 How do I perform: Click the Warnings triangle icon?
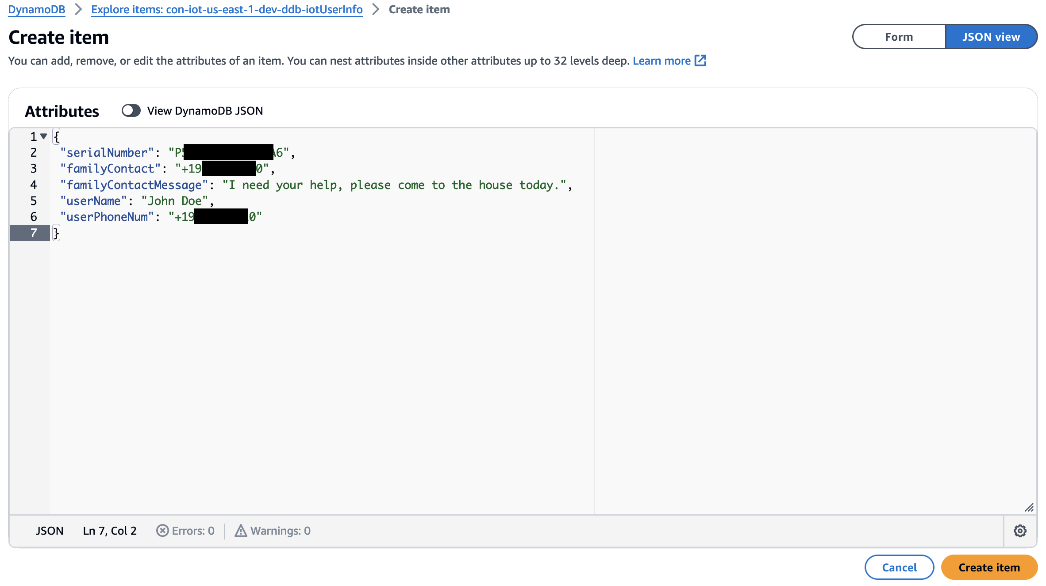click(241, 530)
